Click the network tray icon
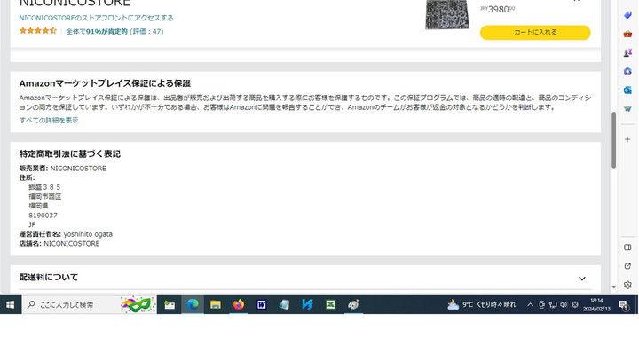Image resolution: width=639 pixels, height=361 pixels. click(x=553, y=305)
